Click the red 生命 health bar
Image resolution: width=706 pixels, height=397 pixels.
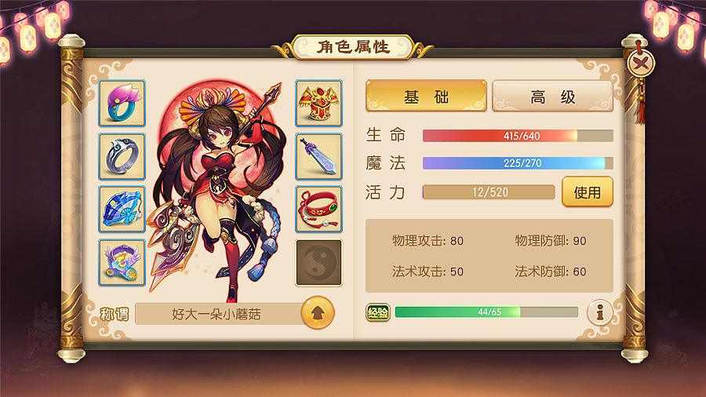(518, 136)
